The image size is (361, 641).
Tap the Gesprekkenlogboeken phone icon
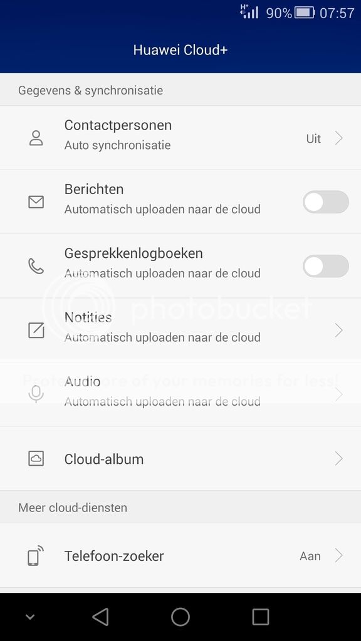click(x=36, y=266)
